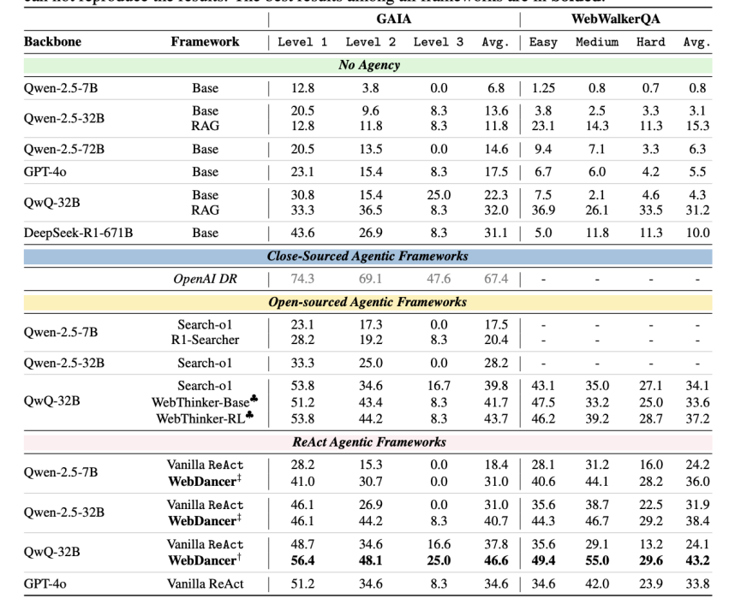This screenshot has height=616, width=735.
Task: Click the 39.8 GAIA average for Search-o1
Action: pyautogui.click(x=496, y=386)
